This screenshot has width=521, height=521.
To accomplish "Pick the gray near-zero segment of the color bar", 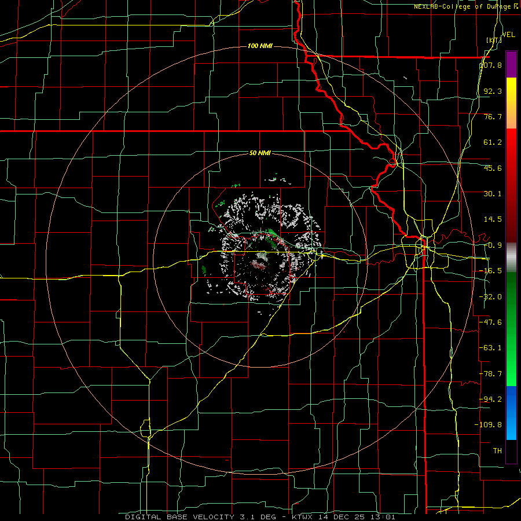I will [511, 258].
